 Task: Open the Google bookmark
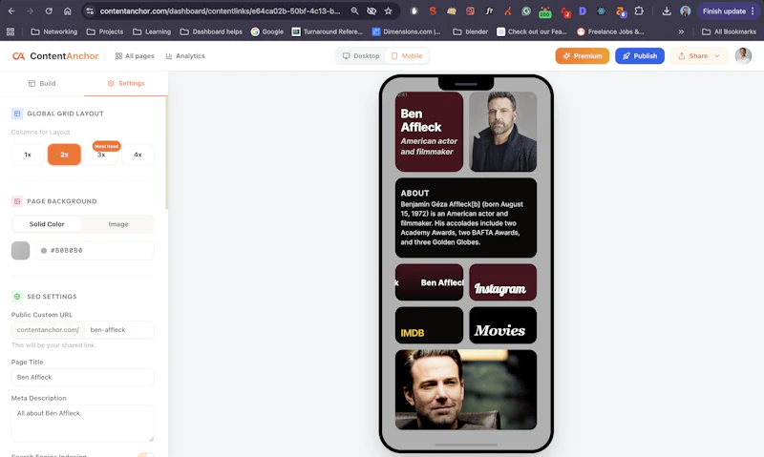(x=267, y=31)
